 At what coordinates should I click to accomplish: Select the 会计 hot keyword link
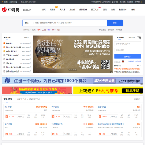point(54,30)
